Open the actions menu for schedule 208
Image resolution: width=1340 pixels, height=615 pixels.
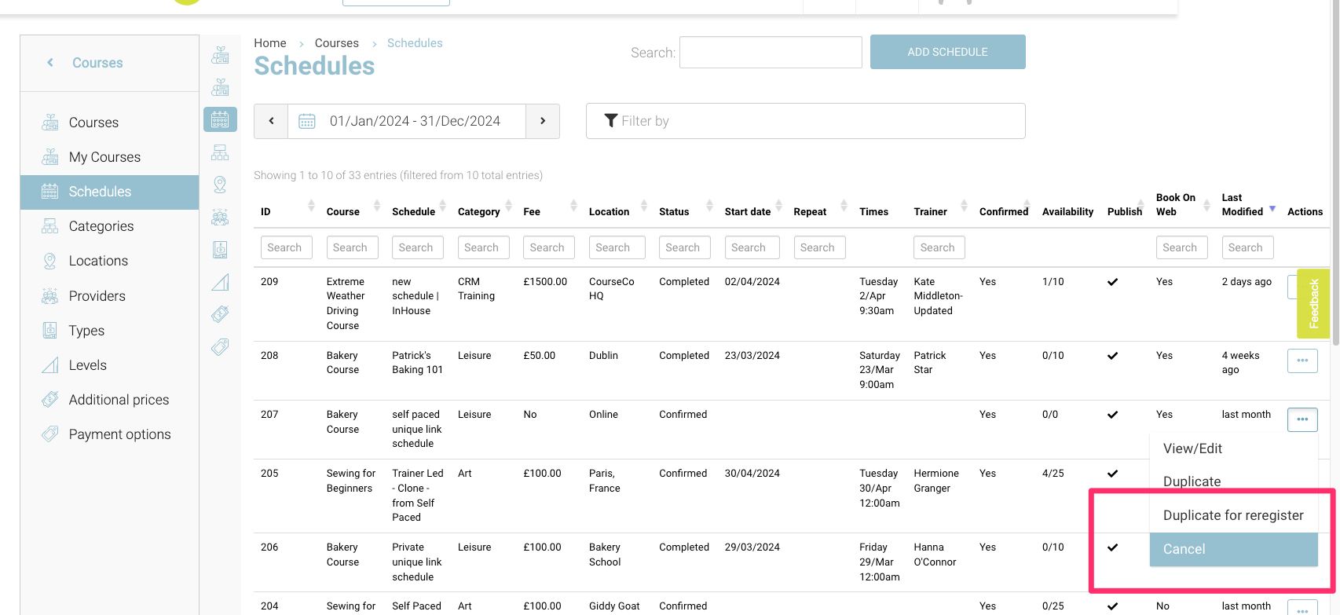(1302, 361)
